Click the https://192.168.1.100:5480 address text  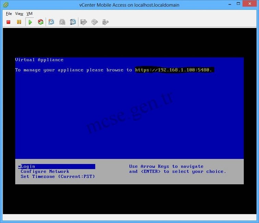tap(173, 70)
